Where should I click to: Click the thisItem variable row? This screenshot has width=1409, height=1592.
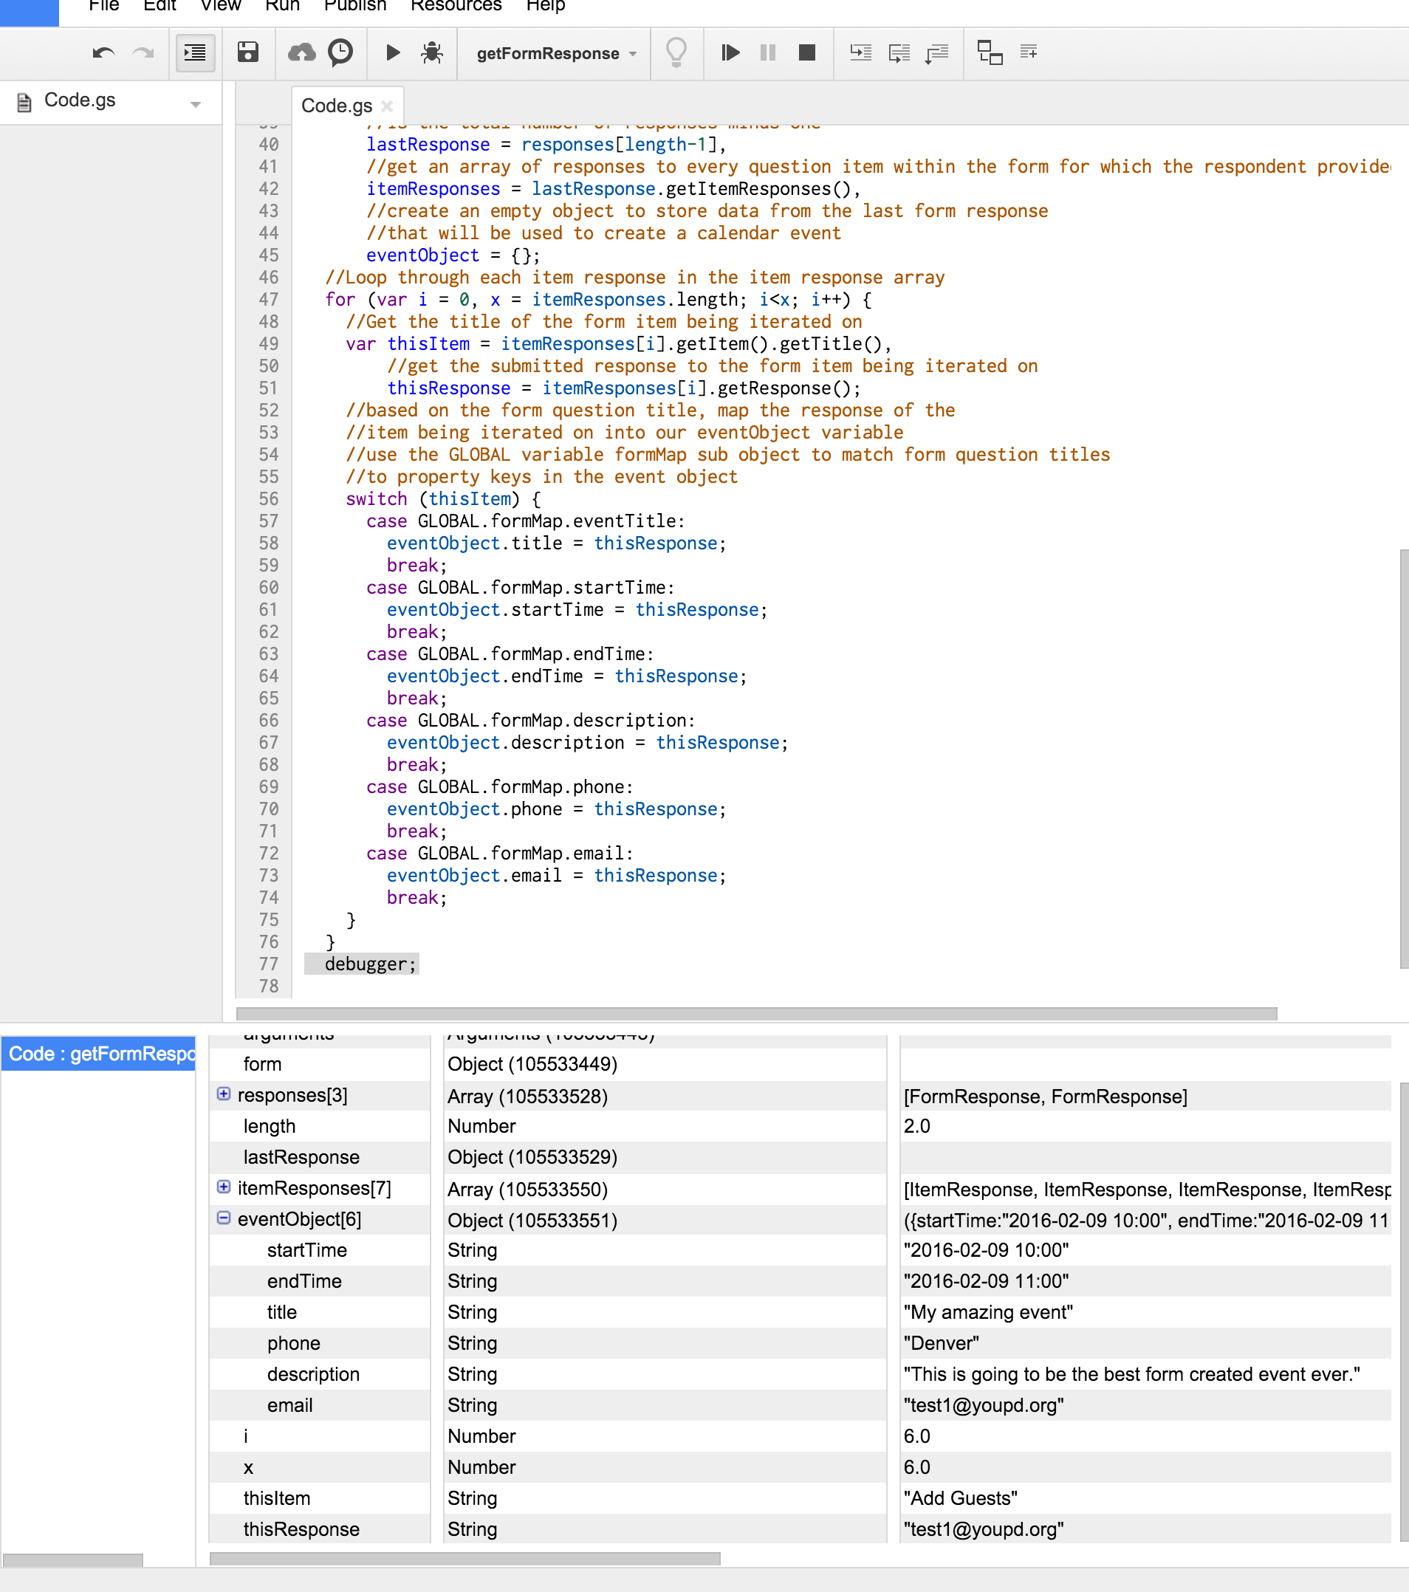pos(800,1498)
